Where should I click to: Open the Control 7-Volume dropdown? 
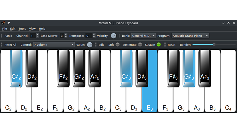point(54,45)
